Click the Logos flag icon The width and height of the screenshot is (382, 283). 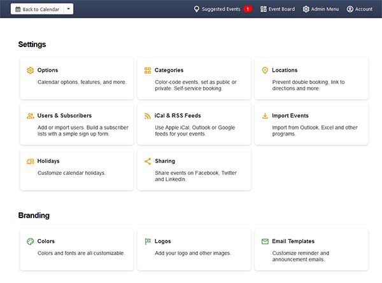pos(148,242)
